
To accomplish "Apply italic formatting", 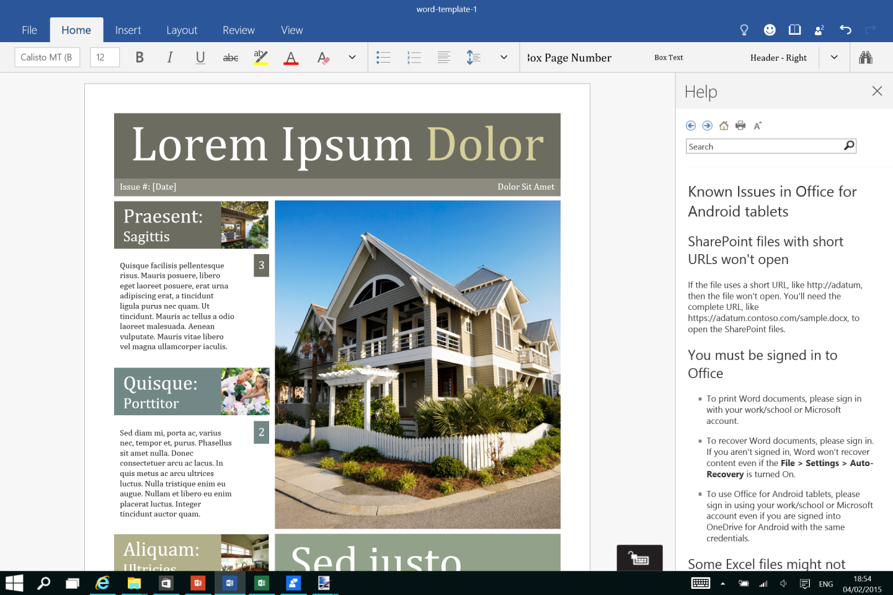I will 169,57.
